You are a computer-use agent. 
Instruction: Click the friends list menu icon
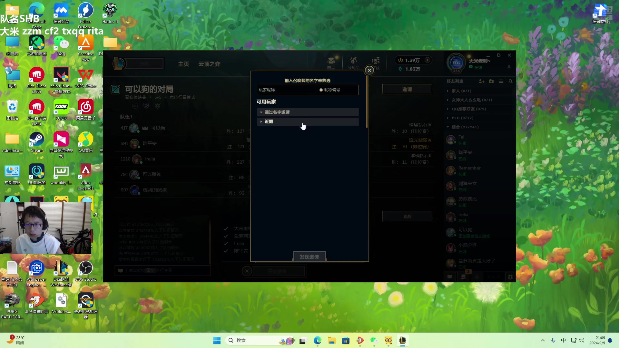(501, 81)
